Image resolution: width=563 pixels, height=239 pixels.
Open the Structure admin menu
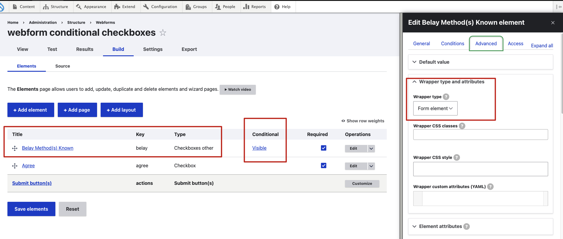click(x=56, y=7)
